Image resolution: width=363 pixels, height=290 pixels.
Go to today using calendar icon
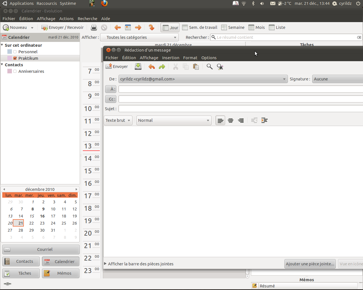coord(128,27)
